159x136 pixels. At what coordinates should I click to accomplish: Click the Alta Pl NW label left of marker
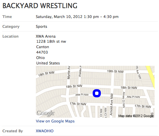[82, 95]
